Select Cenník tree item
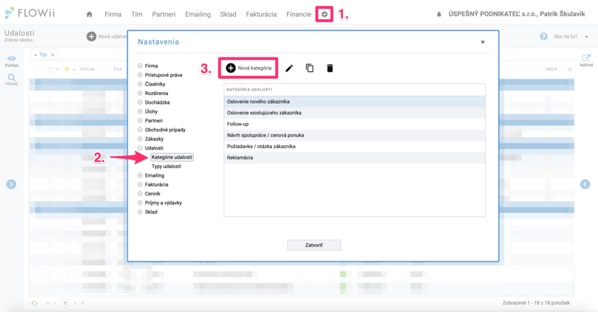 coord(152,194)
